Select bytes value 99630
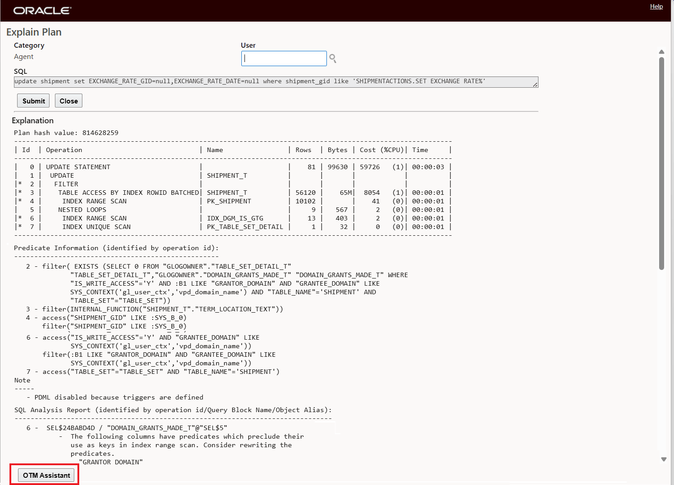Image resolution: width=674 pixels, height=485 pixels. tap(338, 167)
